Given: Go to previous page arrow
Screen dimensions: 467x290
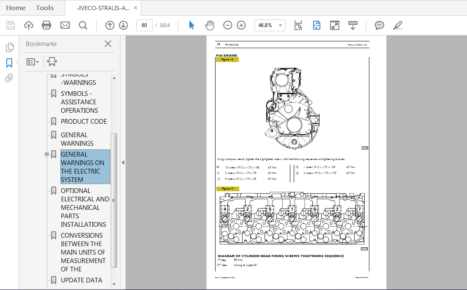Looking at the screenshot, I should point(109,25).
